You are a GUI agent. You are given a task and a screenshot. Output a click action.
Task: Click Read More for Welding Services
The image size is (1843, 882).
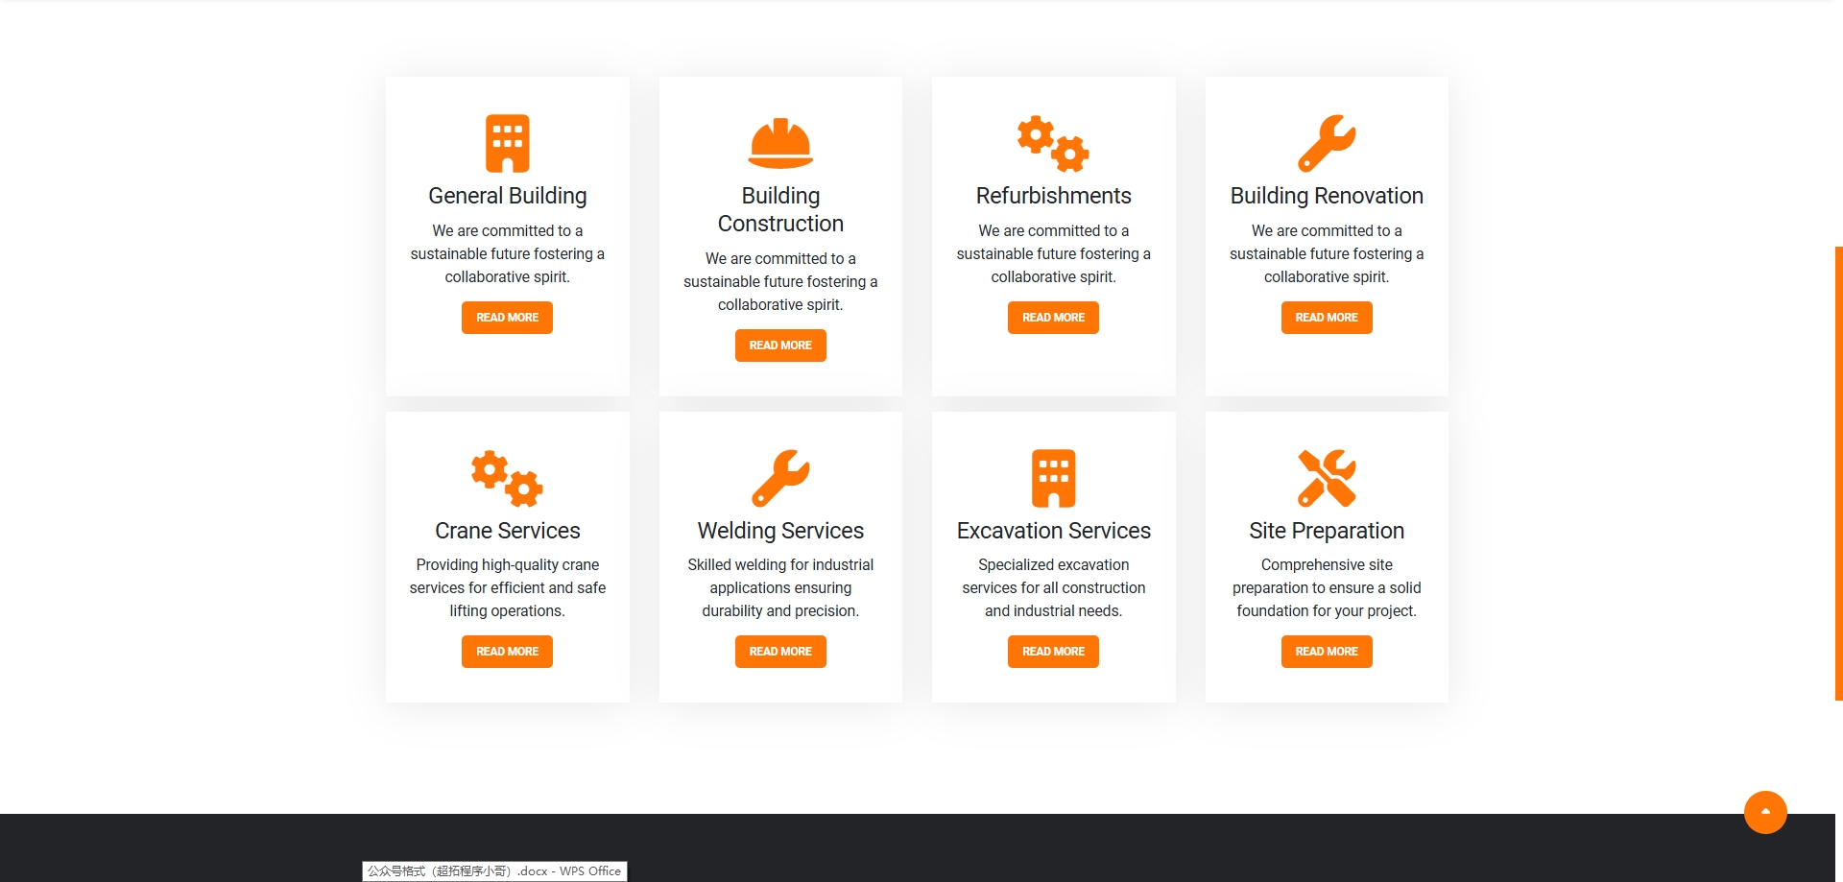(780, 652)
